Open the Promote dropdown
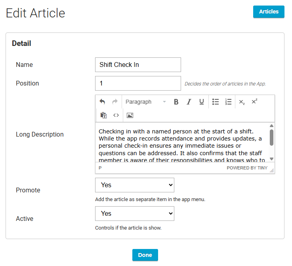 click(x=135, y=185)
